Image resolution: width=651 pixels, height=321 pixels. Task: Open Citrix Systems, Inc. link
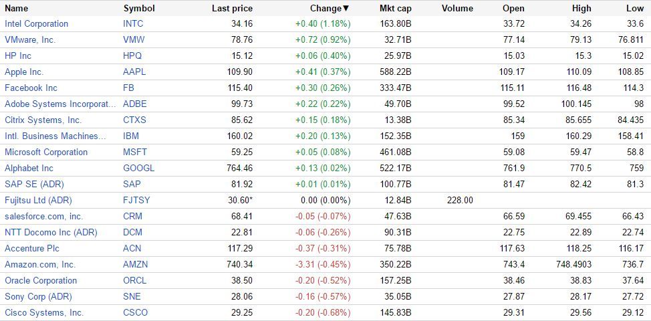43,120
